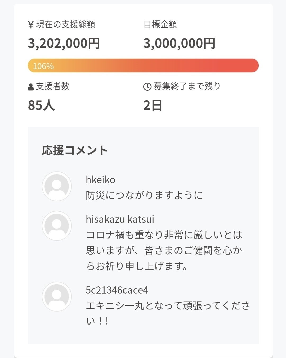
Task: Click the clock icon beside 募集終了まで残り
Action: coord(147,87)
